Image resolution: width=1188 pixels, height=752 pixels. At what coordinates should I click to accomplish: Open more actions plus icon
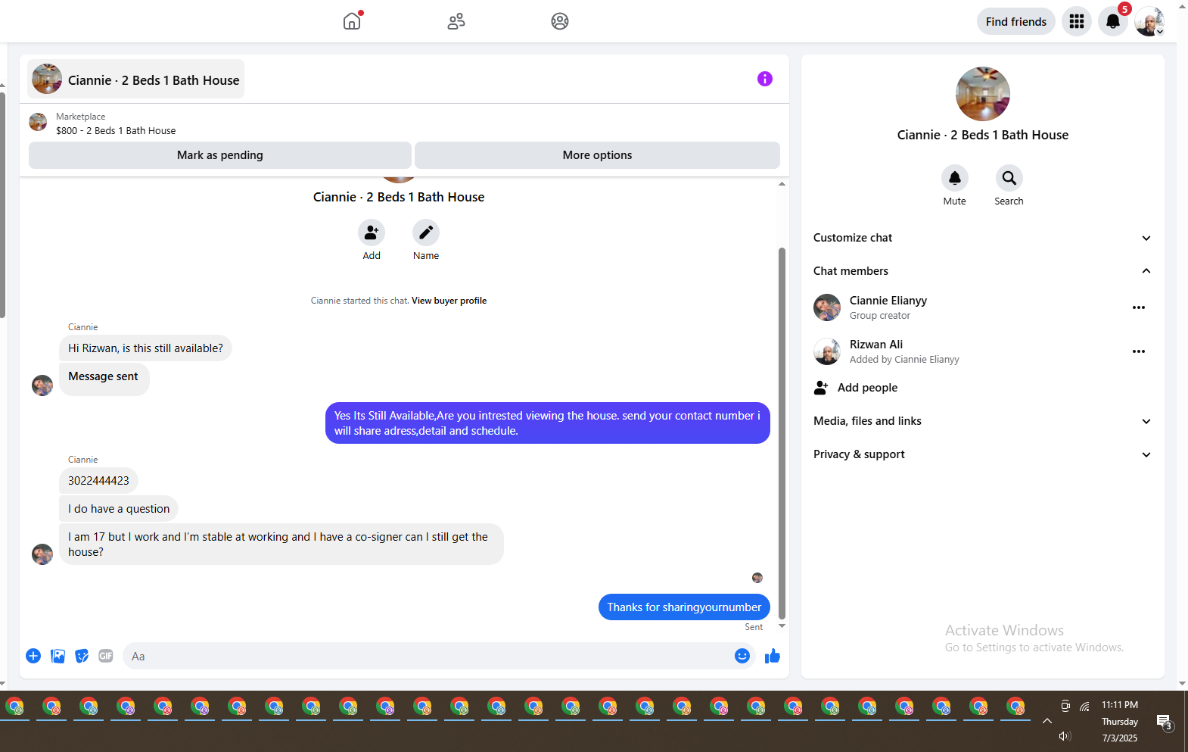[x=33, y=656]
